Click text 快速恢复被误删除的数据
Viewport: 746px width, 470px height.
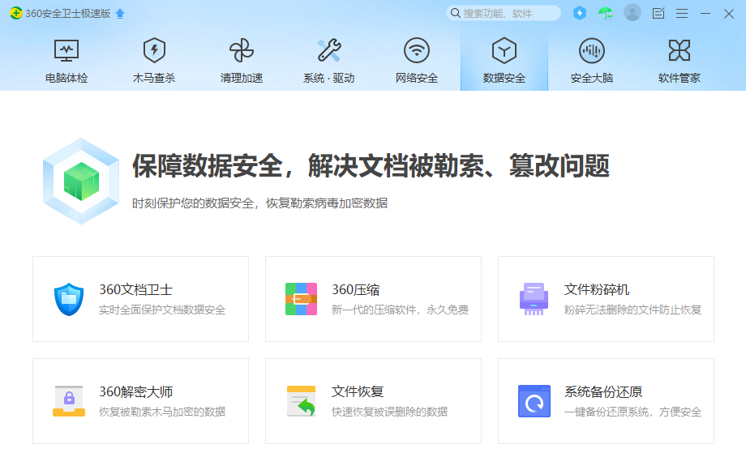390,412
